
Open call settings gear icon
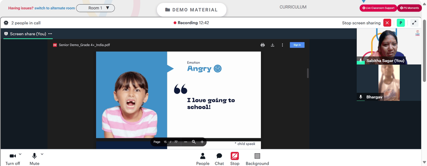[x=6, y=23]
